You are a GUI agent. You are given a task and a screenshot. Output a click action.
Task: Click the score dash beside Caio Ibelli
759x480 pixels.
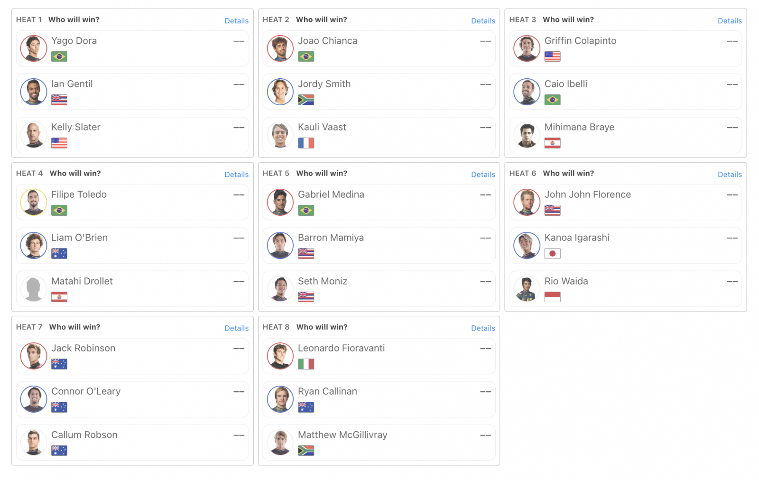click(x=732, y=84)
